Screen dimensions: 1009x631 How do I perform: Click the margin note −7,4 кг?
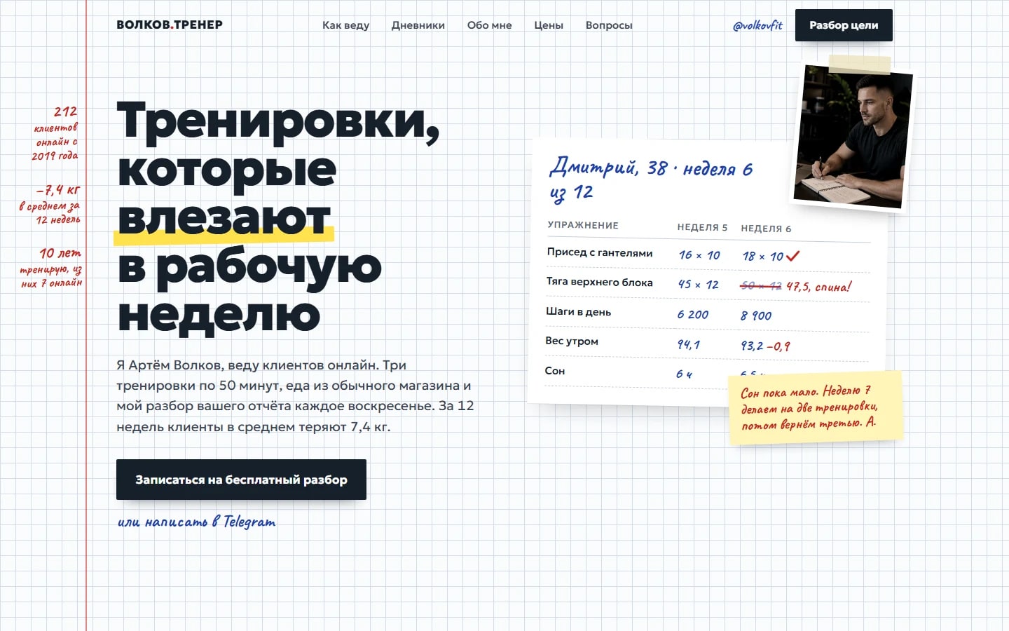[50, 205]
